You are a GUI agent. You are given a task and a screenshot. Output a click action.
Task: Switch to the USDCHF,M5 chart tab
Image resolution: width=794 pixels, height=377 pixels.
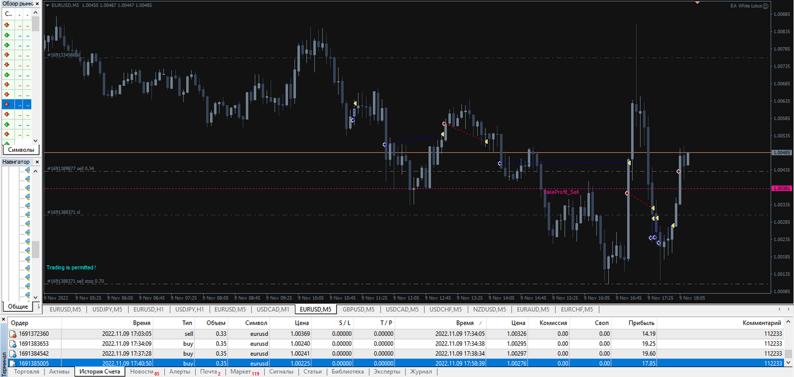(446, 309)
